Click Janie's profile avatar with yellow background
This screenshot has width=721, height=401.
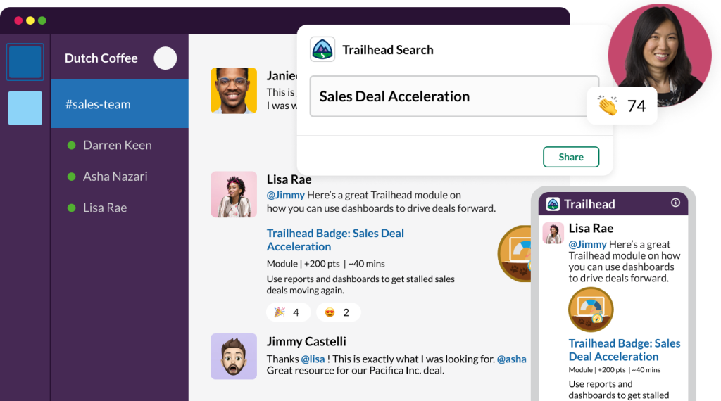tap(234, 91)
